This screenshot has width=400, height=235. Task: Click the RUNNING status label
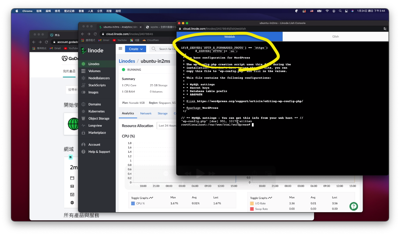134,70
